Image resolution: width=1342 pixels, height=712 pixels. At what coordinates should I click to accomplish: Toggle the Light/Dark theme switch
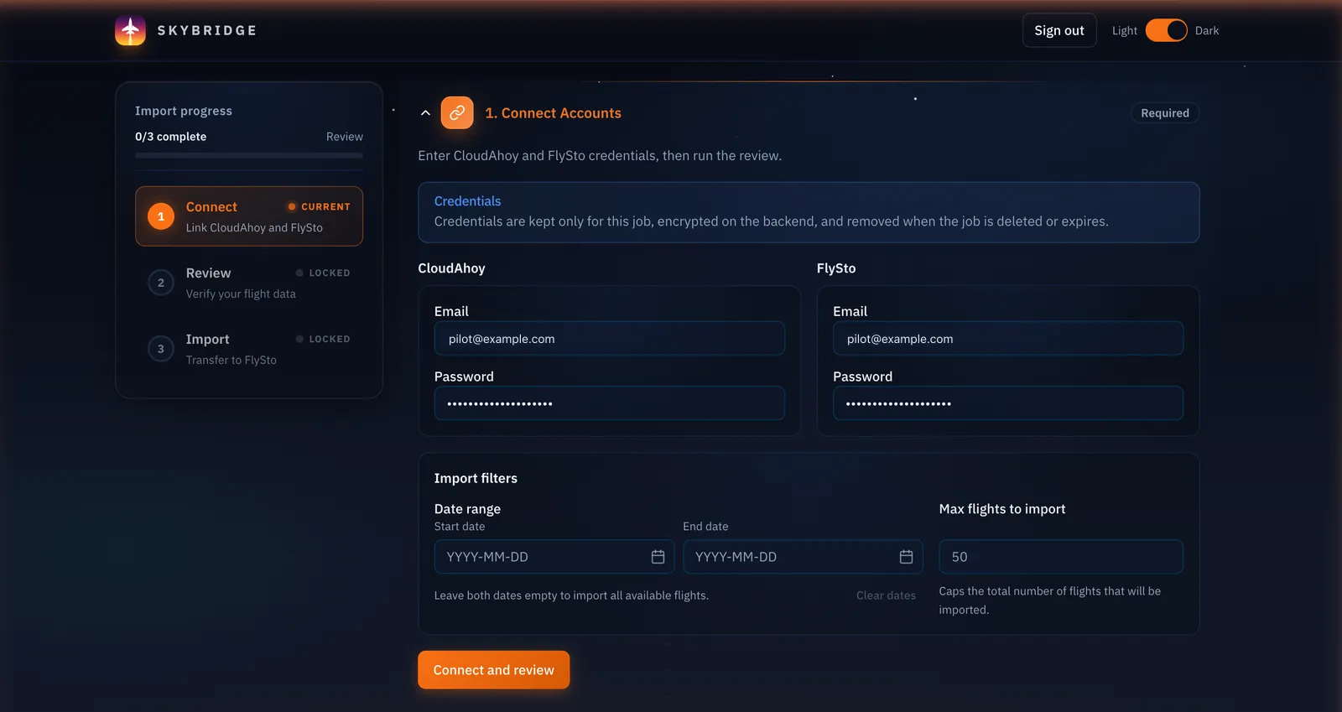1166,30
